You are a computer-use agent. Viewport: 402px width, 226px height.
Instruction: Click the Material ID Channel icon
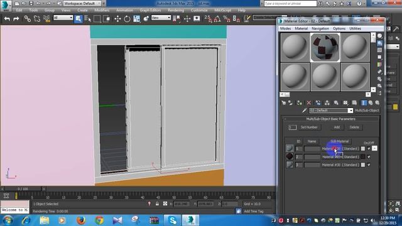345,103
